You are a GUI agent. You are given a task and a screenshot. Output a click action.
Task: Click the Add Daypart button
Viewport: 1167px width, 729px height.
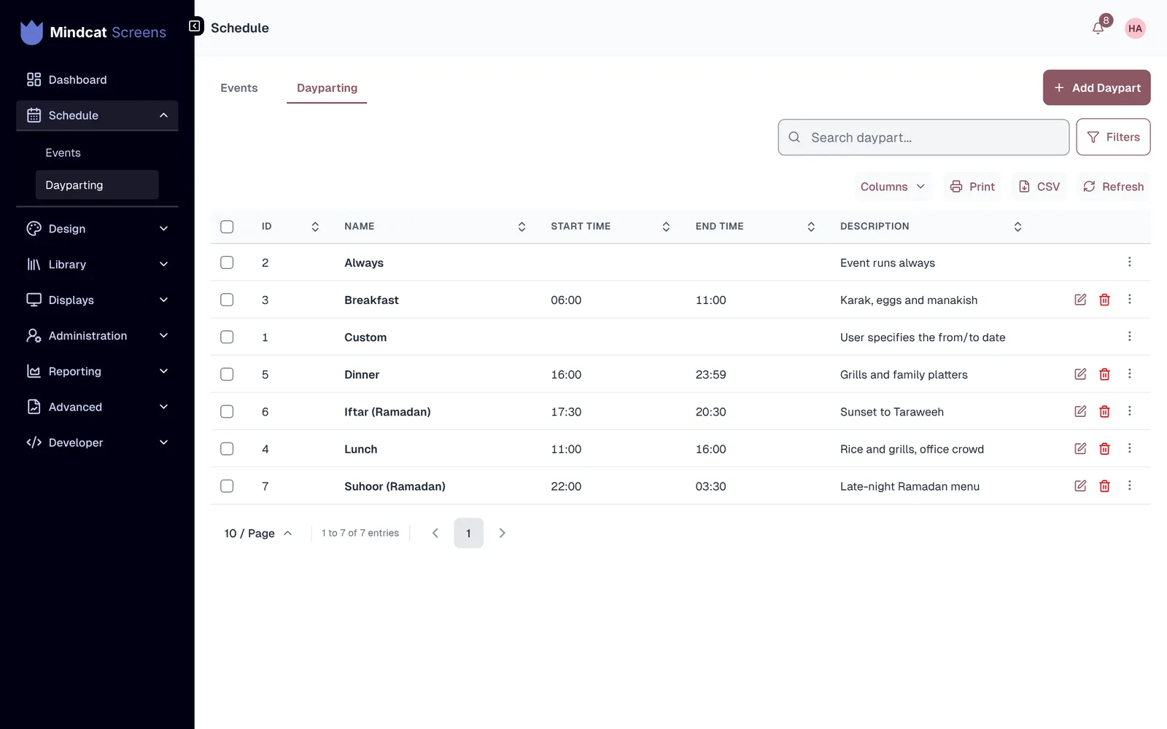coord(1096,87)
